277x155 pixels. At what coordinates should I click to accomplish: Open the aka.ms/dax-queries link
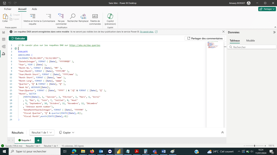tap(85, 45)
